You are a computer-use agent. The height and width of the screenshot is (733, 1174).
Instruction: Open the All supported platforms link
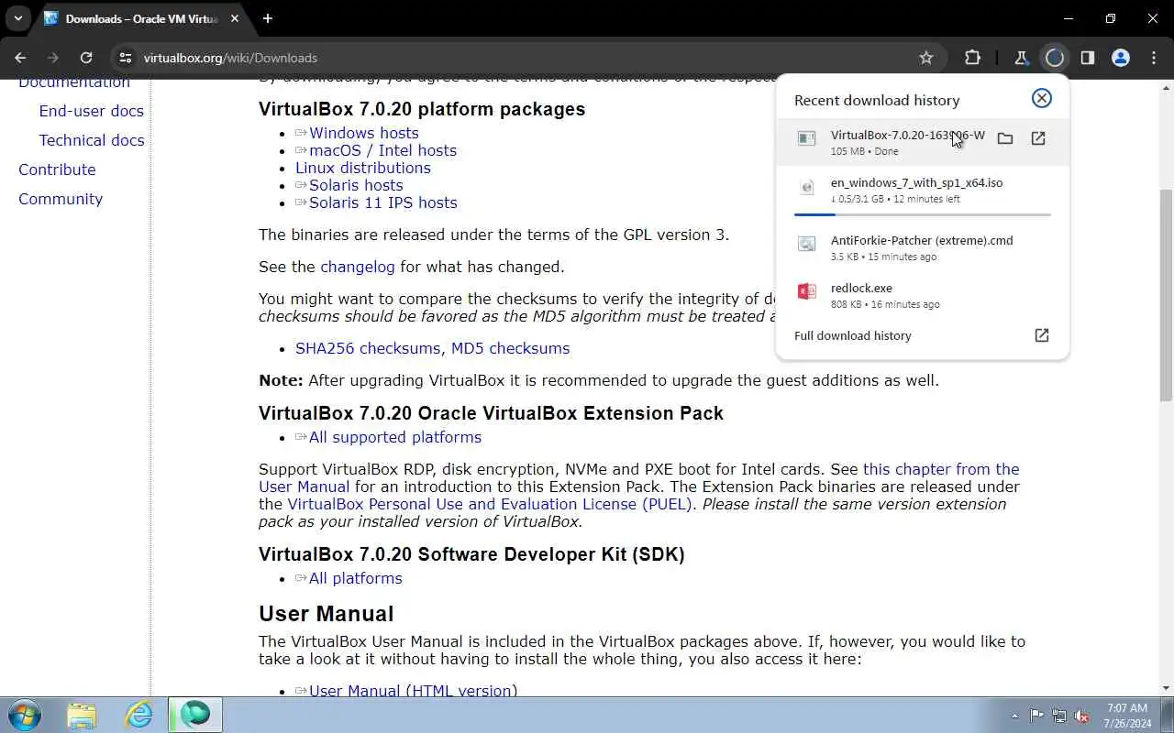[395, 437]
